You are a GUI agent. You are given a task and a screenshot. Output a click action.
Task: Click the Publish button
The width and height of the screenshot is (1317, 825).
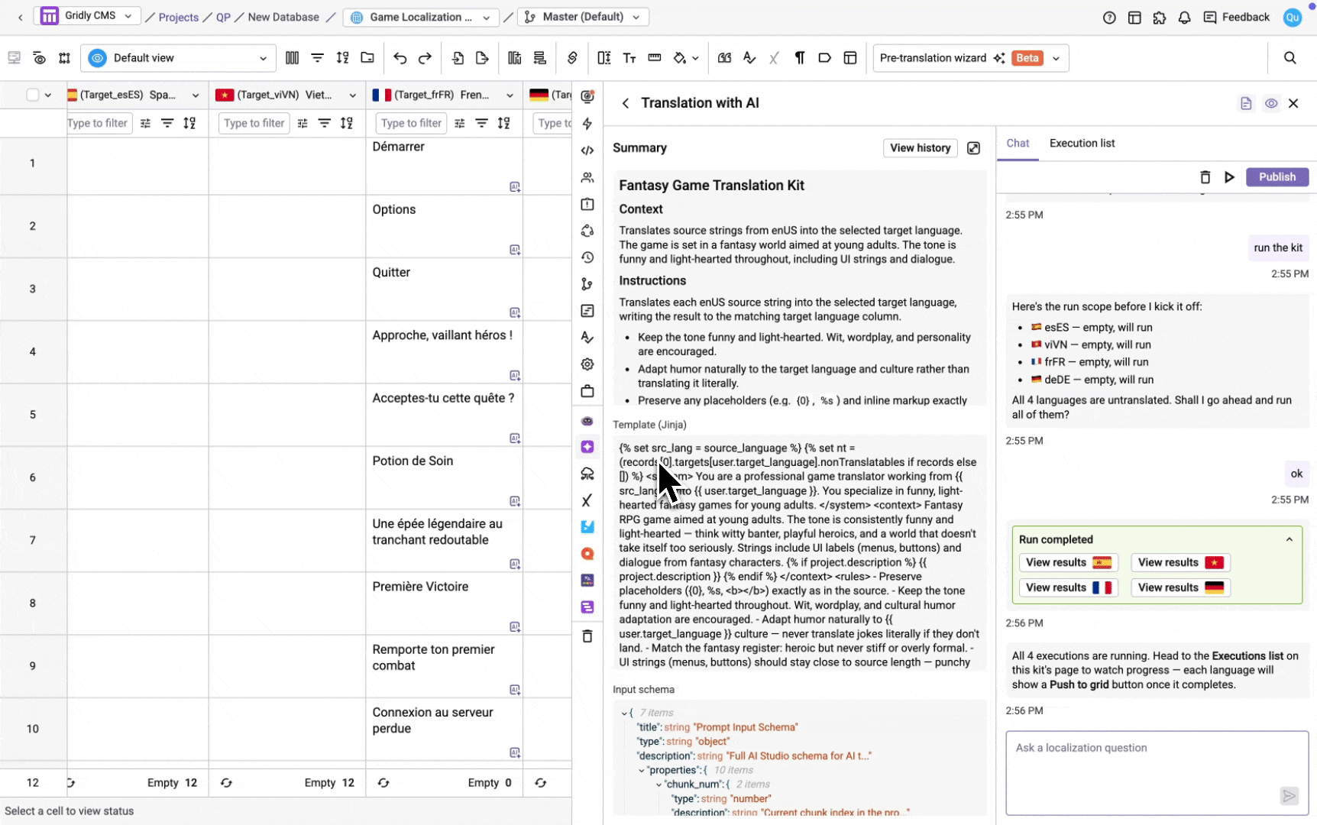tap(1277, 177)
